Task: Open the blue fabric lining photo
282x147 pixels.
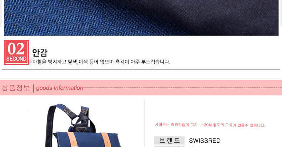Action: coord(141,18)
